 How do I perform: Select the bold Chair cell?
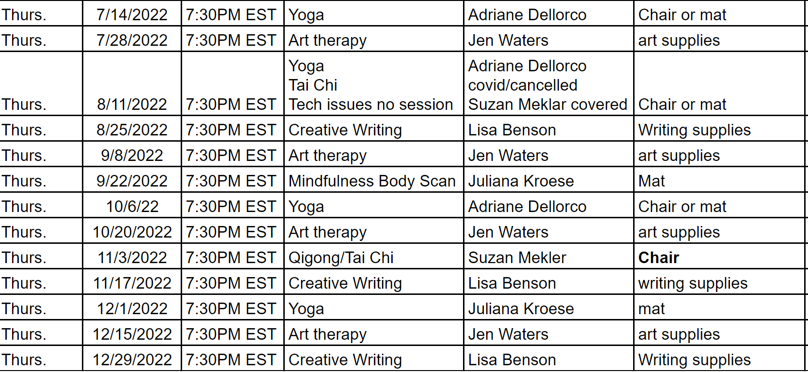click(x=659, y=257)
